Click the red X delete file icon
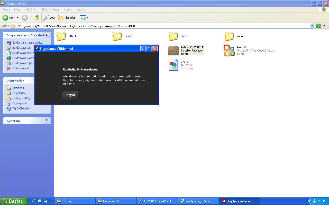329x205 pixels. click(9, 68)
